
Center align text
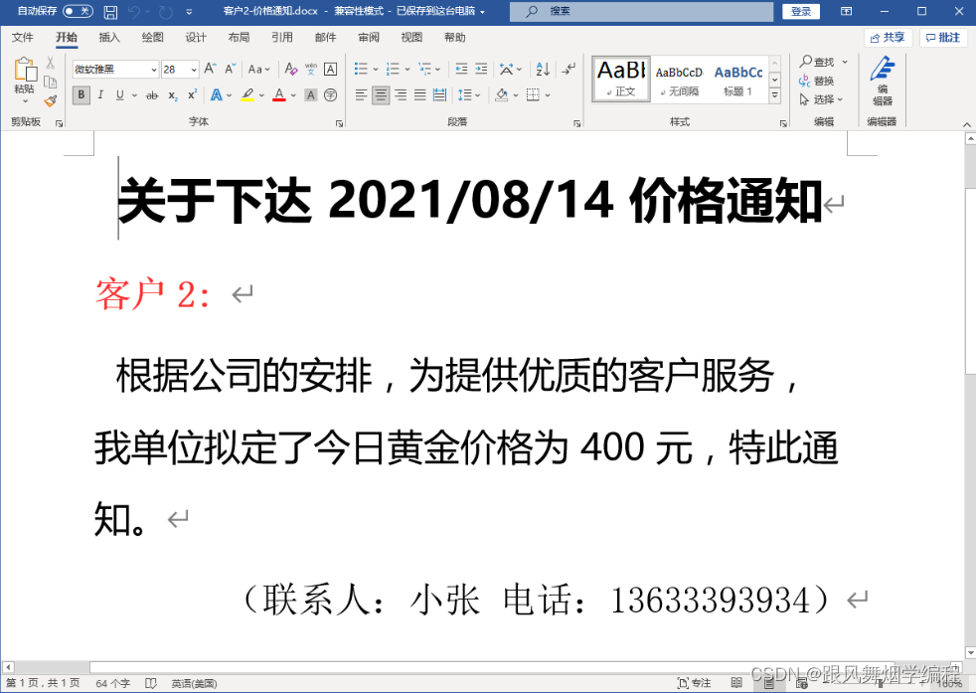(381, 95)
